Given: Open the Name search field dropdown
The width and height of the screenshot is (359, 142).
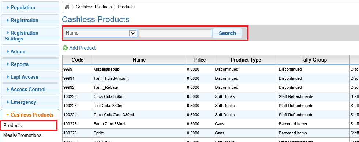Looking at the screenshot, I should click(101, 33).
